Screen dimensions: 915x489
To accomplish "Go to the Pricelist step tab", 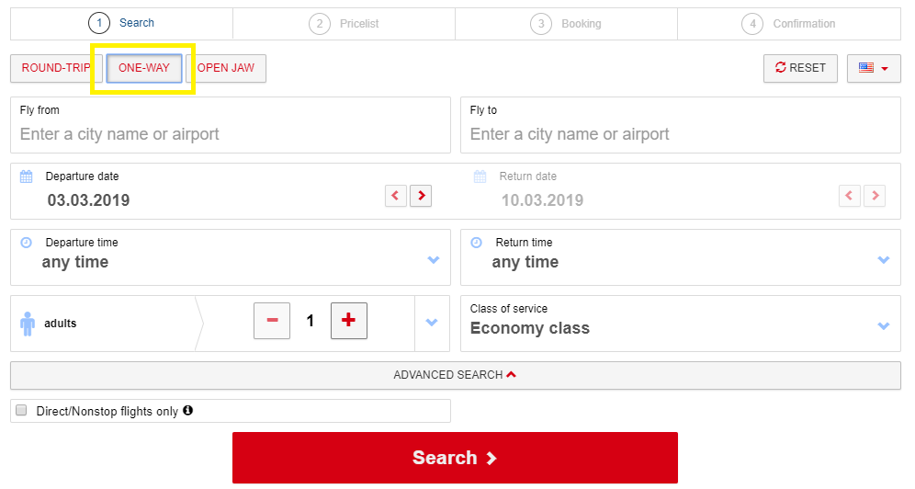I will point(345,24).
